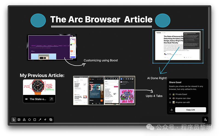Open link arrow on The State card
Viewport: 219px width, 136px height.
pyautogui.click(x=51, y=99)
